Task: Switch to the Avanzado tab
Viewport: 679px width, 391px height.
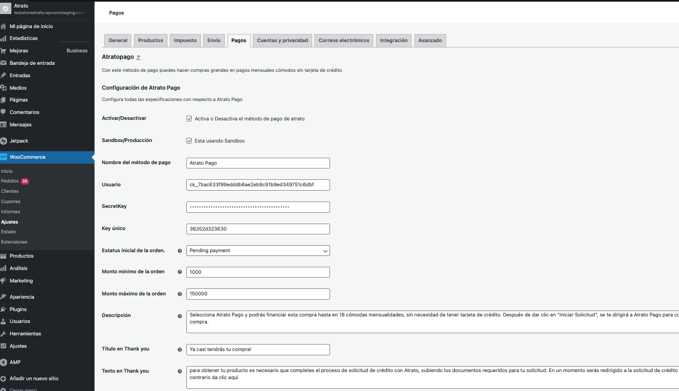Action: tap(430, 41)
